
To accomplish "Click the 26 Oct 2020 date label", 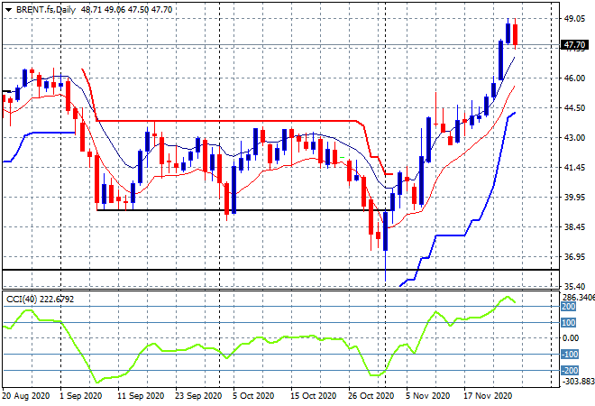I will 371,396.
